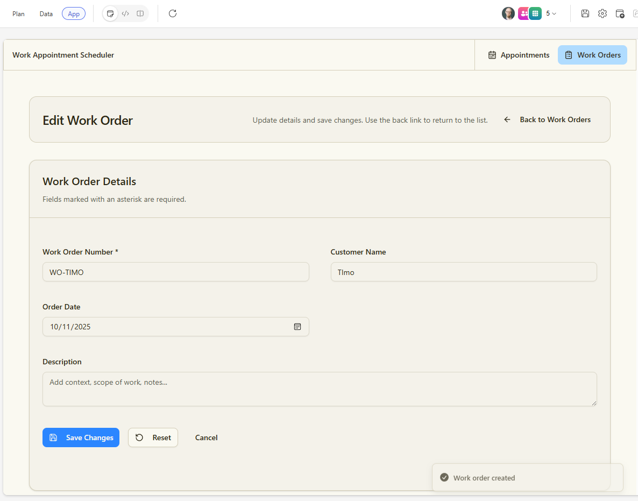The image size is (638, 501).
Task: Toggle split view layout
Action: click(140, 13)
